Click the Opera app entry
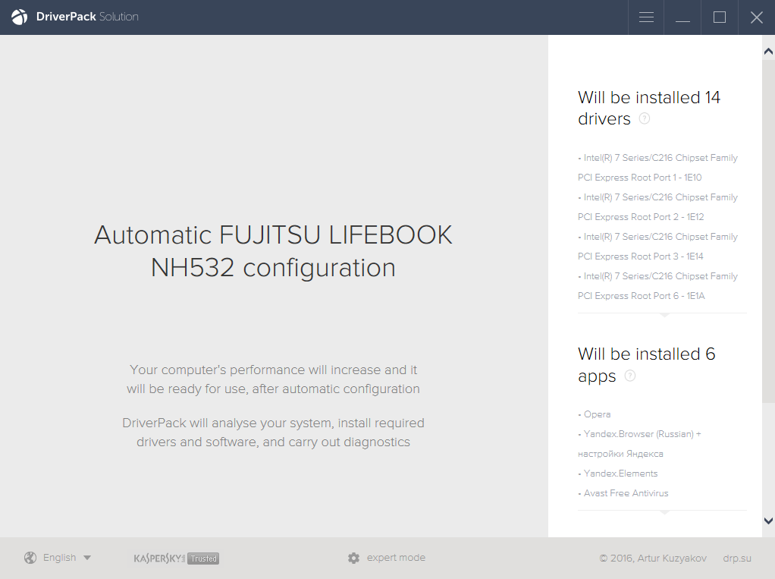 click(x=594, y=414)
